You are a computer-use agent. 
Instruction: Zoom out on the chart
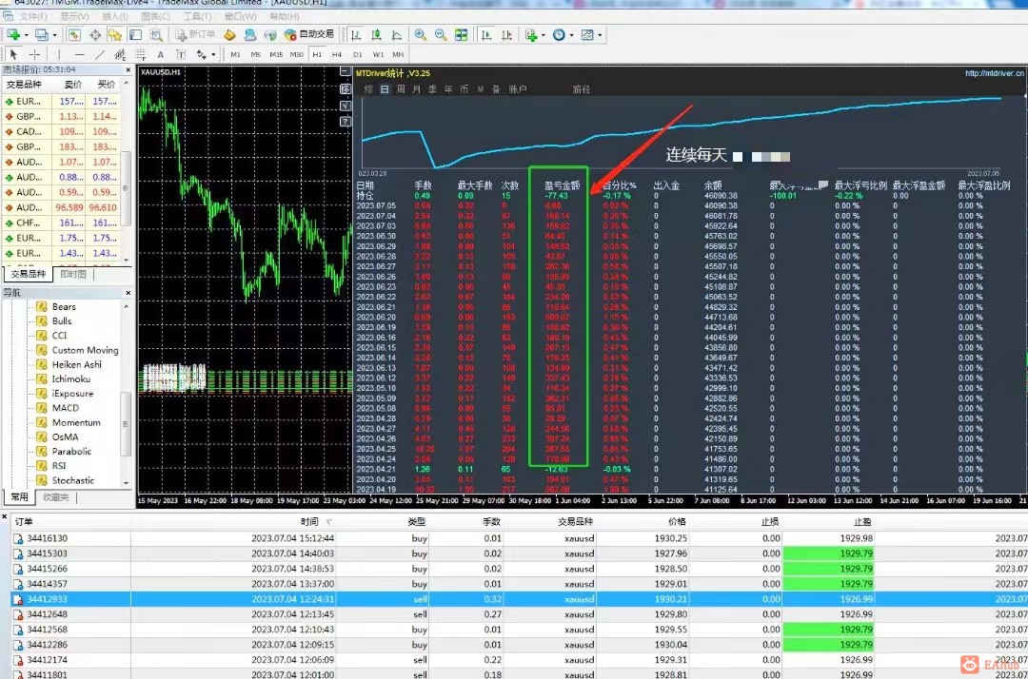441,34
